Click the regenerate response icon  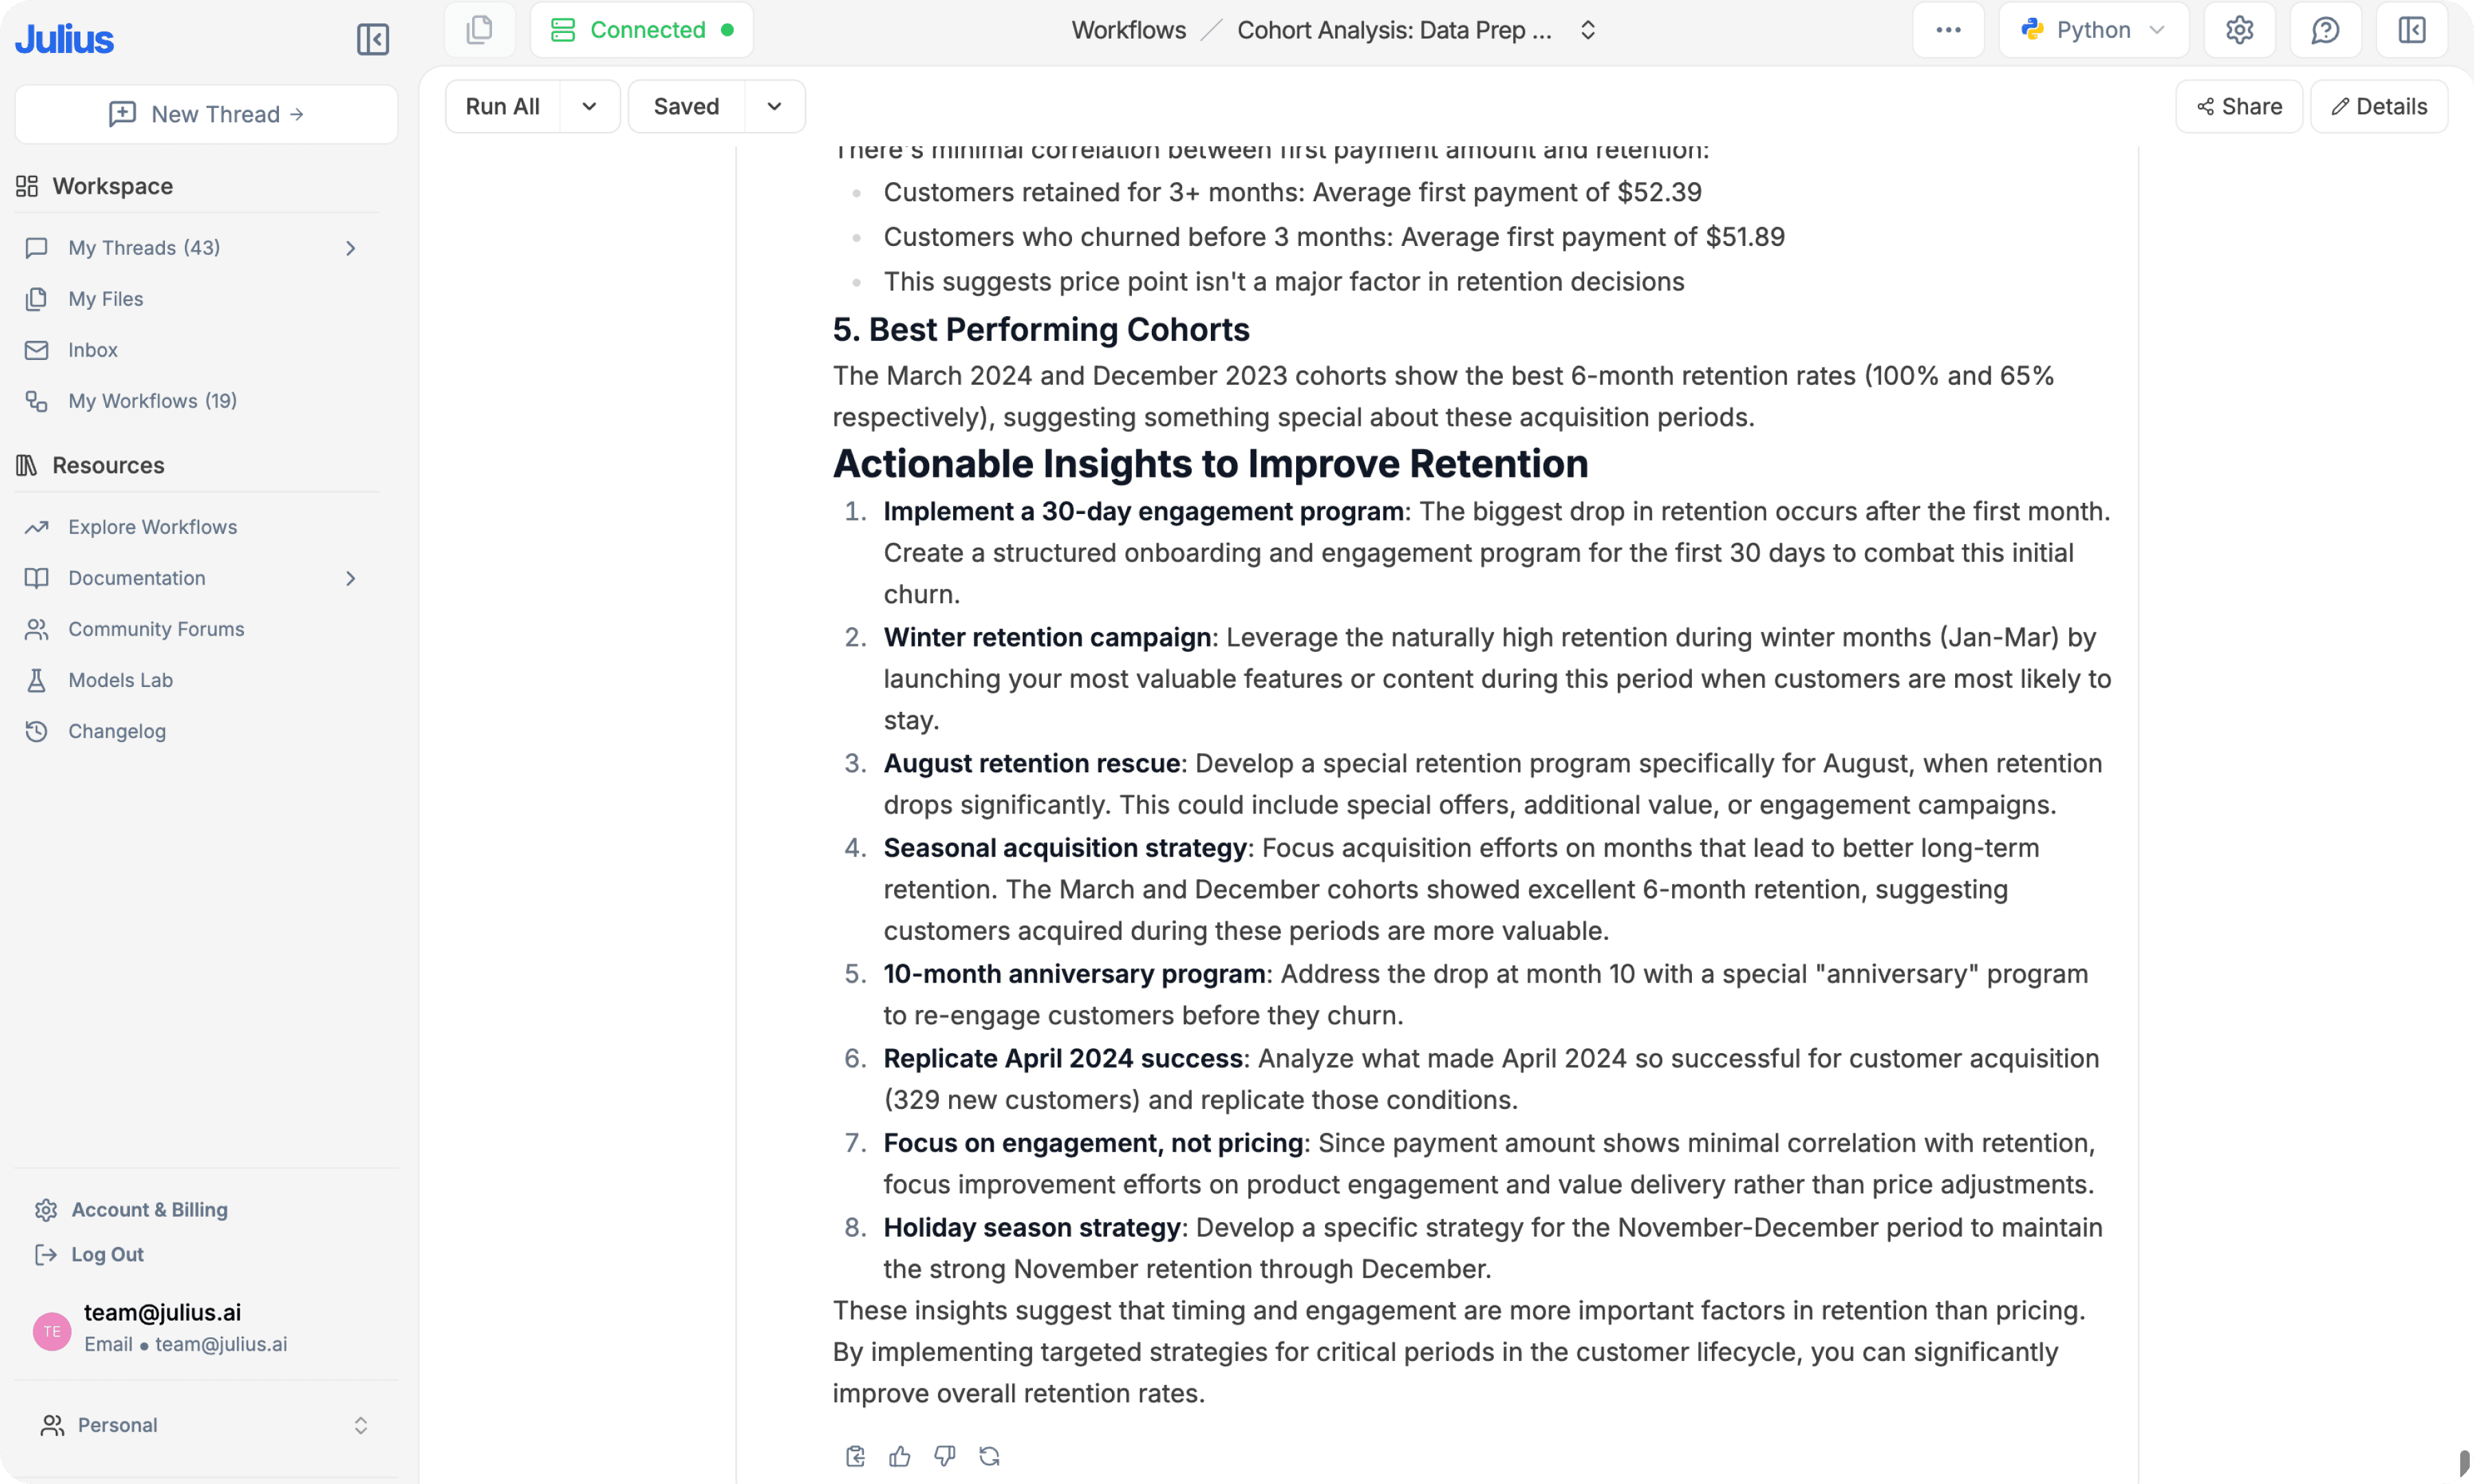click(989, 1456)
